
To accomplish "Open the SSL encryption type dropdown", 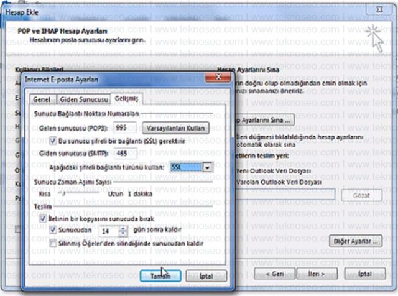I will [208, 167].
